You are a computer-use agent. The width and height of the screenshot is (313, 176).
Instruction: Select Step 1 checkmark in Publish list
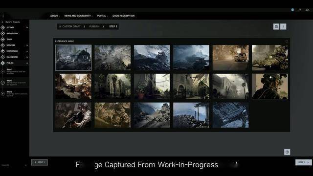[x=2, y=71]
